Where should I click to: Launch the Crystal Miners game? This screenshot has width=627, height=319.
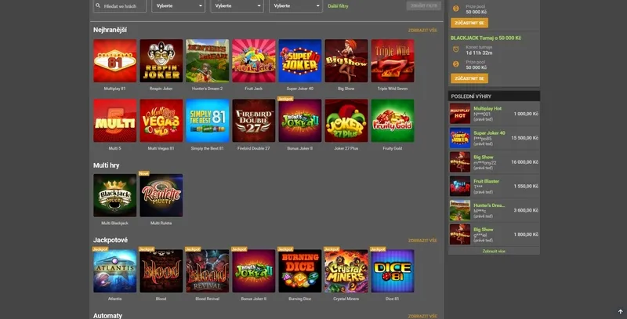tap(346, 270)
